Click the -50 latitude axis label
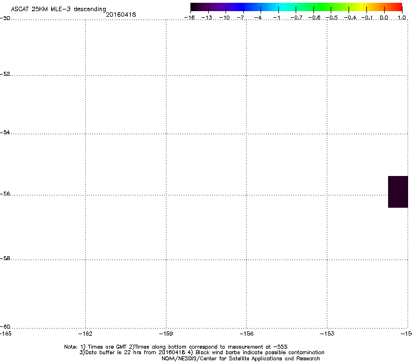The width and height of the screenshot is (412, 362). 5,18
